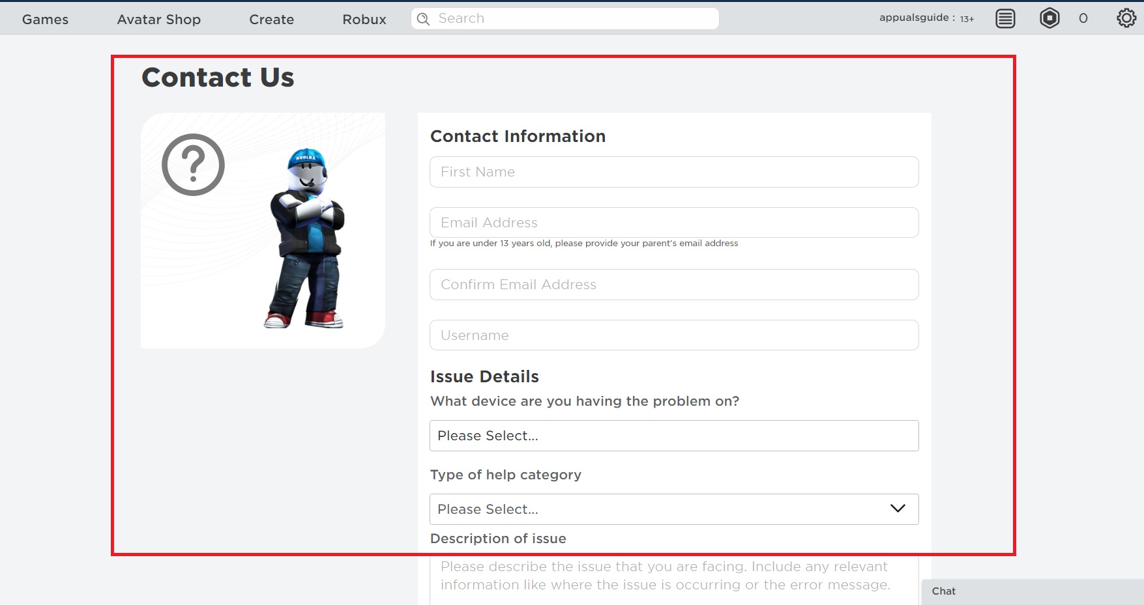Go to Avatar Shop
This screenshot has width=1144, height=605.
pyautogui.click(x=159, y=20)
